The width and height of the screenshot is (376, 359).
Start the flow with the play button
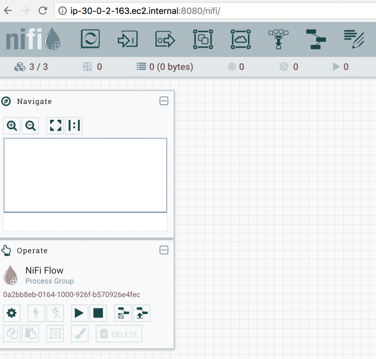pos(79,313)
